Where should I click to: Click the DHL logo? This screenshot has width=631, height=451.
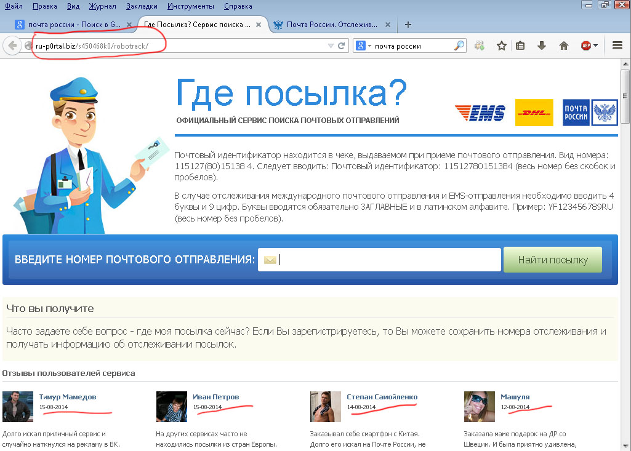(x=534, y=113)
